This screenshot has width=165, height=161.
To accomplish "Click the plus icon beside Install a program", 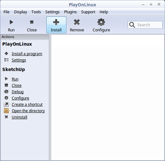I will [6, 54].
